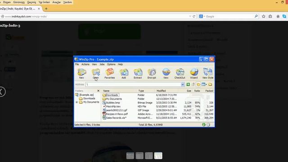Close the WinZip browser tab
Image resolution: width=288 pixels, height=162 pixels.
(39, 9)
